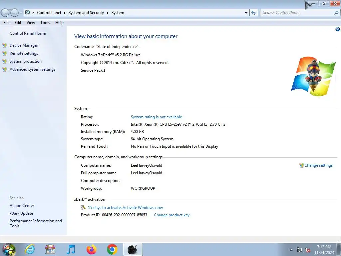Click the Back navigation button
This screenshot has width=341, height=256.
(x=5, y=13)
